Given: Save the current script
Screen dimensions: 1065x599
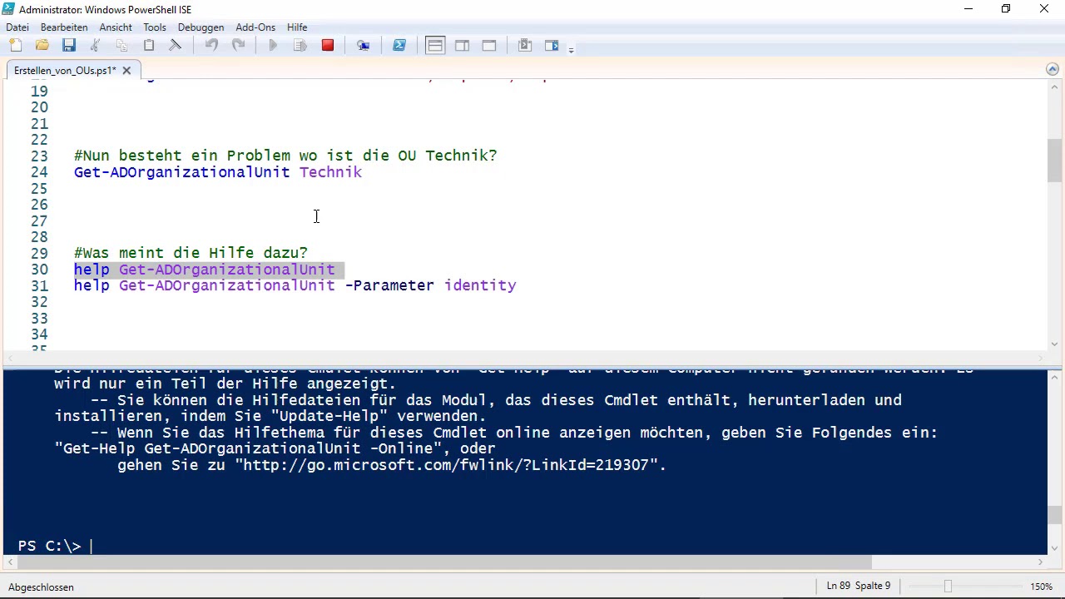Looking at the screenshot, I should pyautogui.click(x=68, y=46).
